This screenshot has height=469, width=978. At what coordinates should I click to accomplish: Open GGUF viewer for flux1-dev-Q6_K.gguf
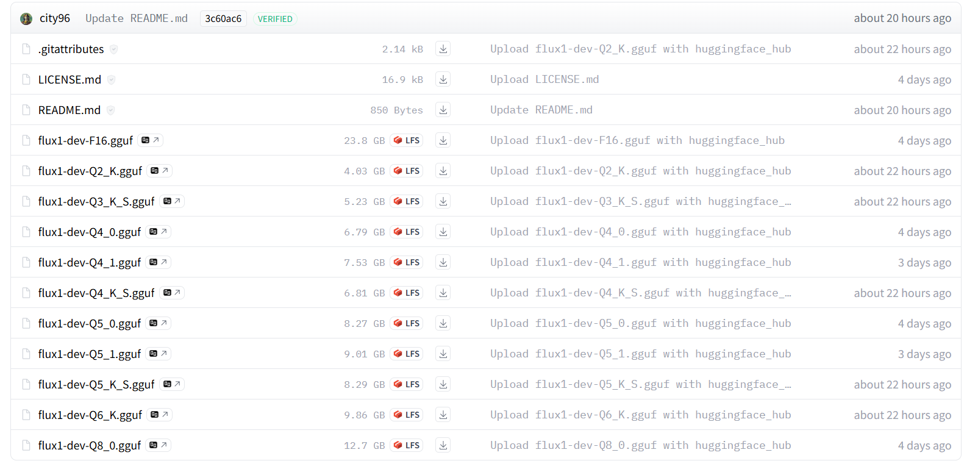(159, 415)
